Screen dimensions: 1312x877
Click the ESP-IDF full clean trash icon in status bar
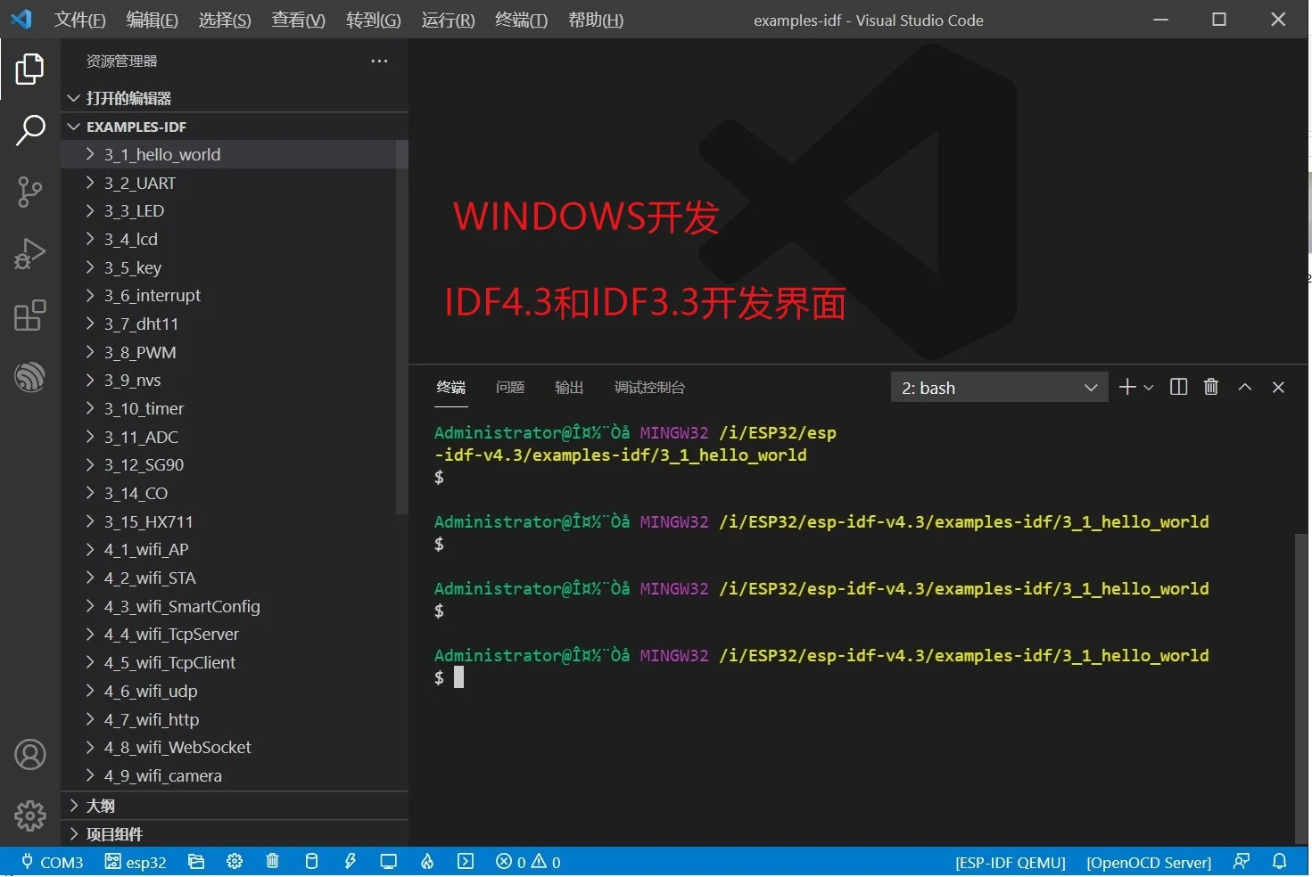tap(273, 862)
